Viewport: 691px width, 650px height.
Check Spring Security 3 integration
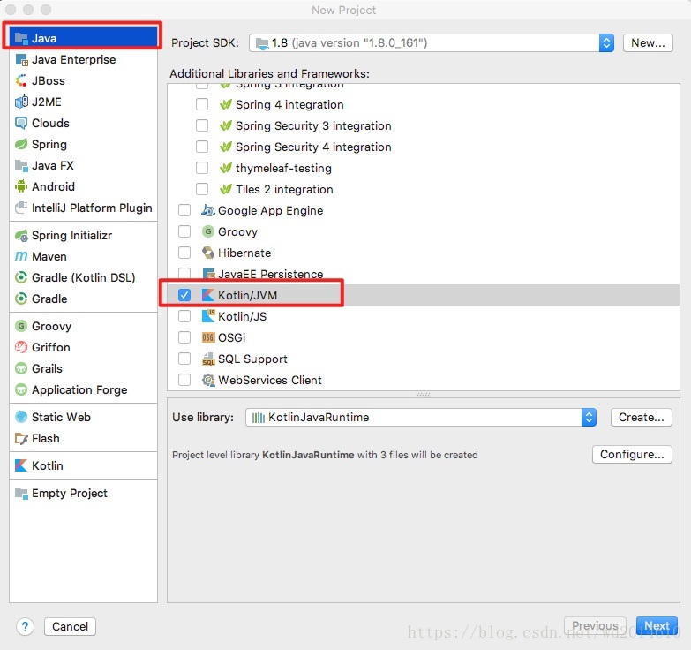[202, 125]
